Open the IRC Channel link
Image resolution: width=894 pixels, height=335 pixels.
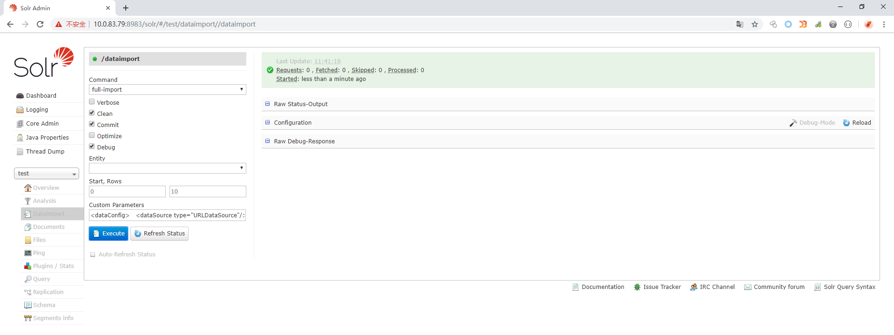pyautogui.click(x=712, y=287)
